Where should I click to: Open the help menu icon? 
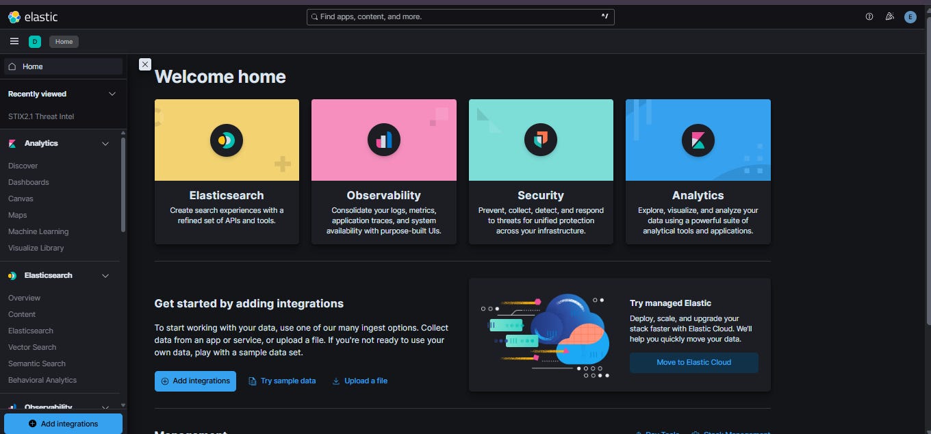pos(869,16)
